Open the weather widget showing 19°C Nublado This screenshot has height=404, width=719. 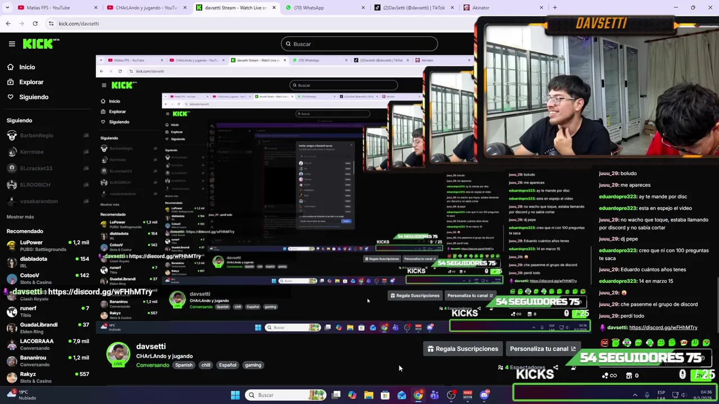point(21,395)
